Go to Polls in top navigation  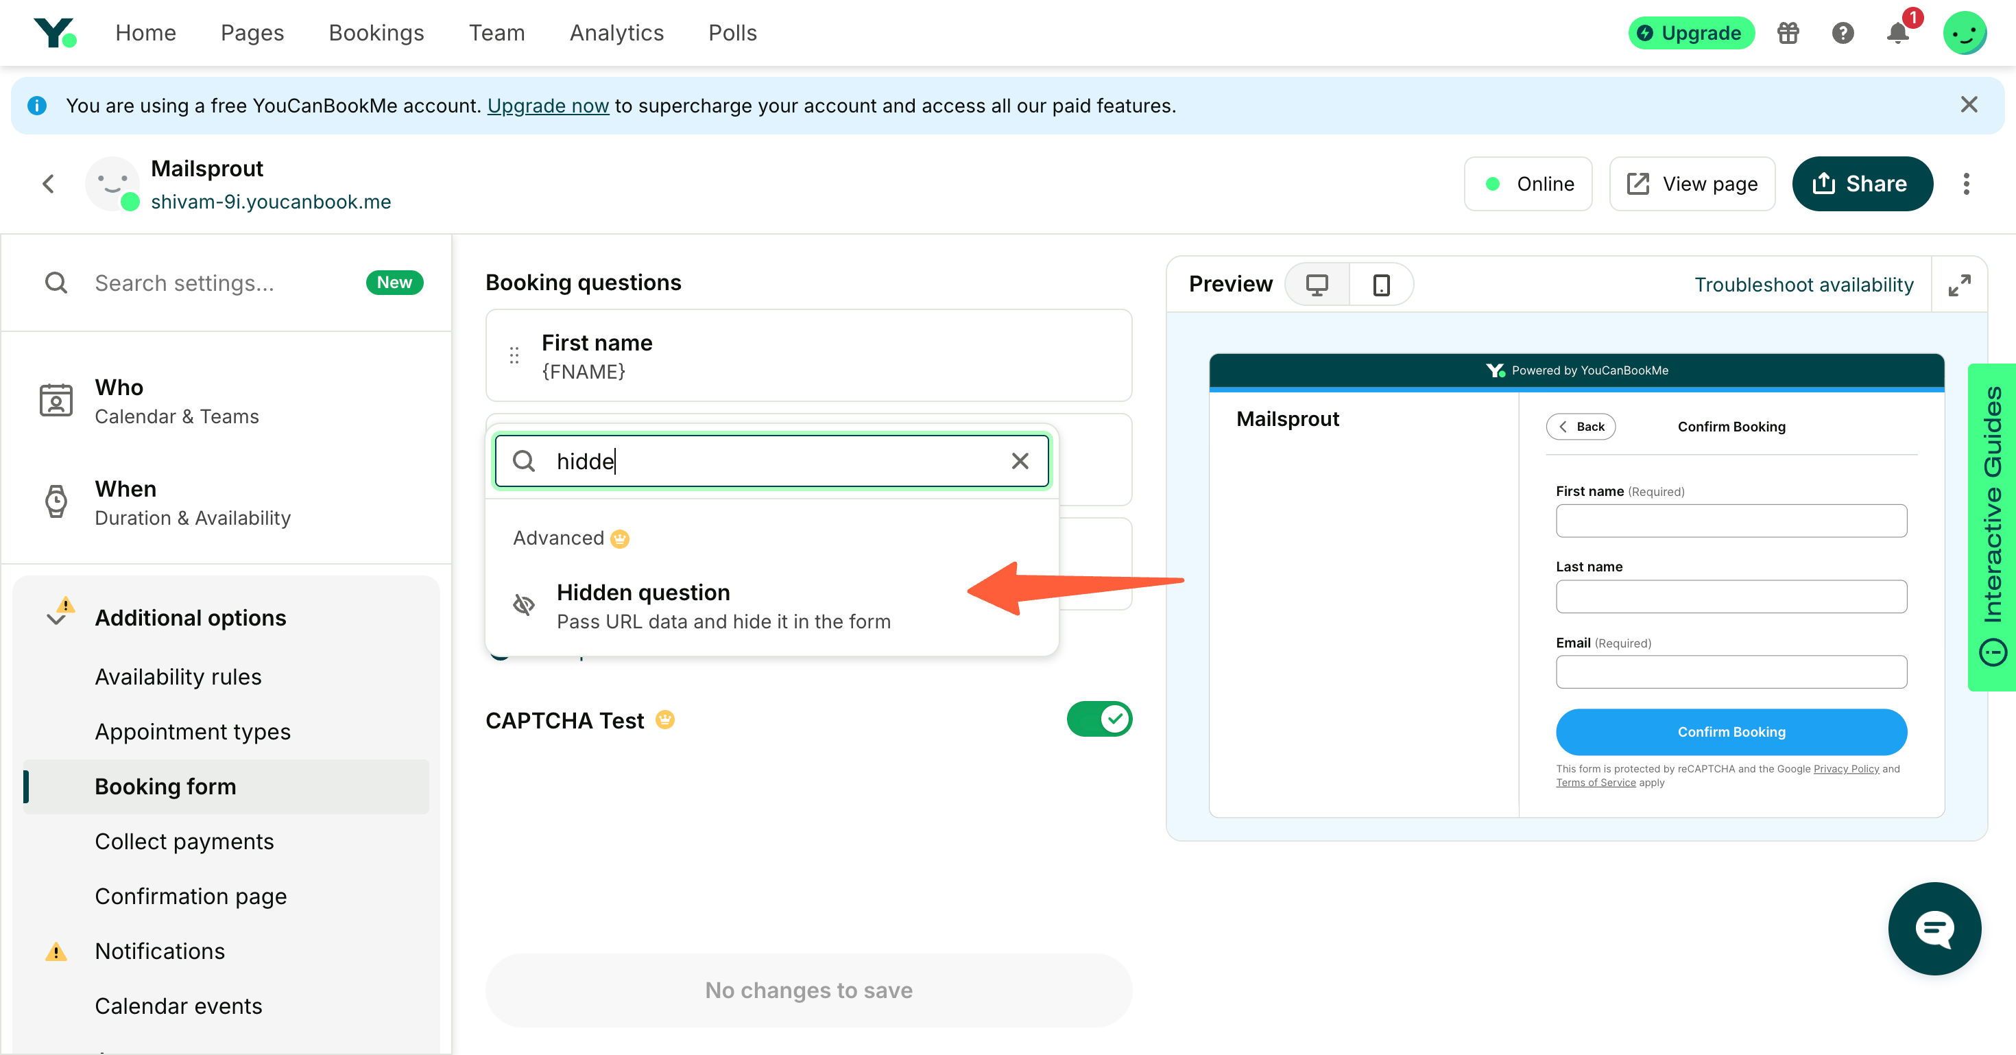[x=732, y=33]
